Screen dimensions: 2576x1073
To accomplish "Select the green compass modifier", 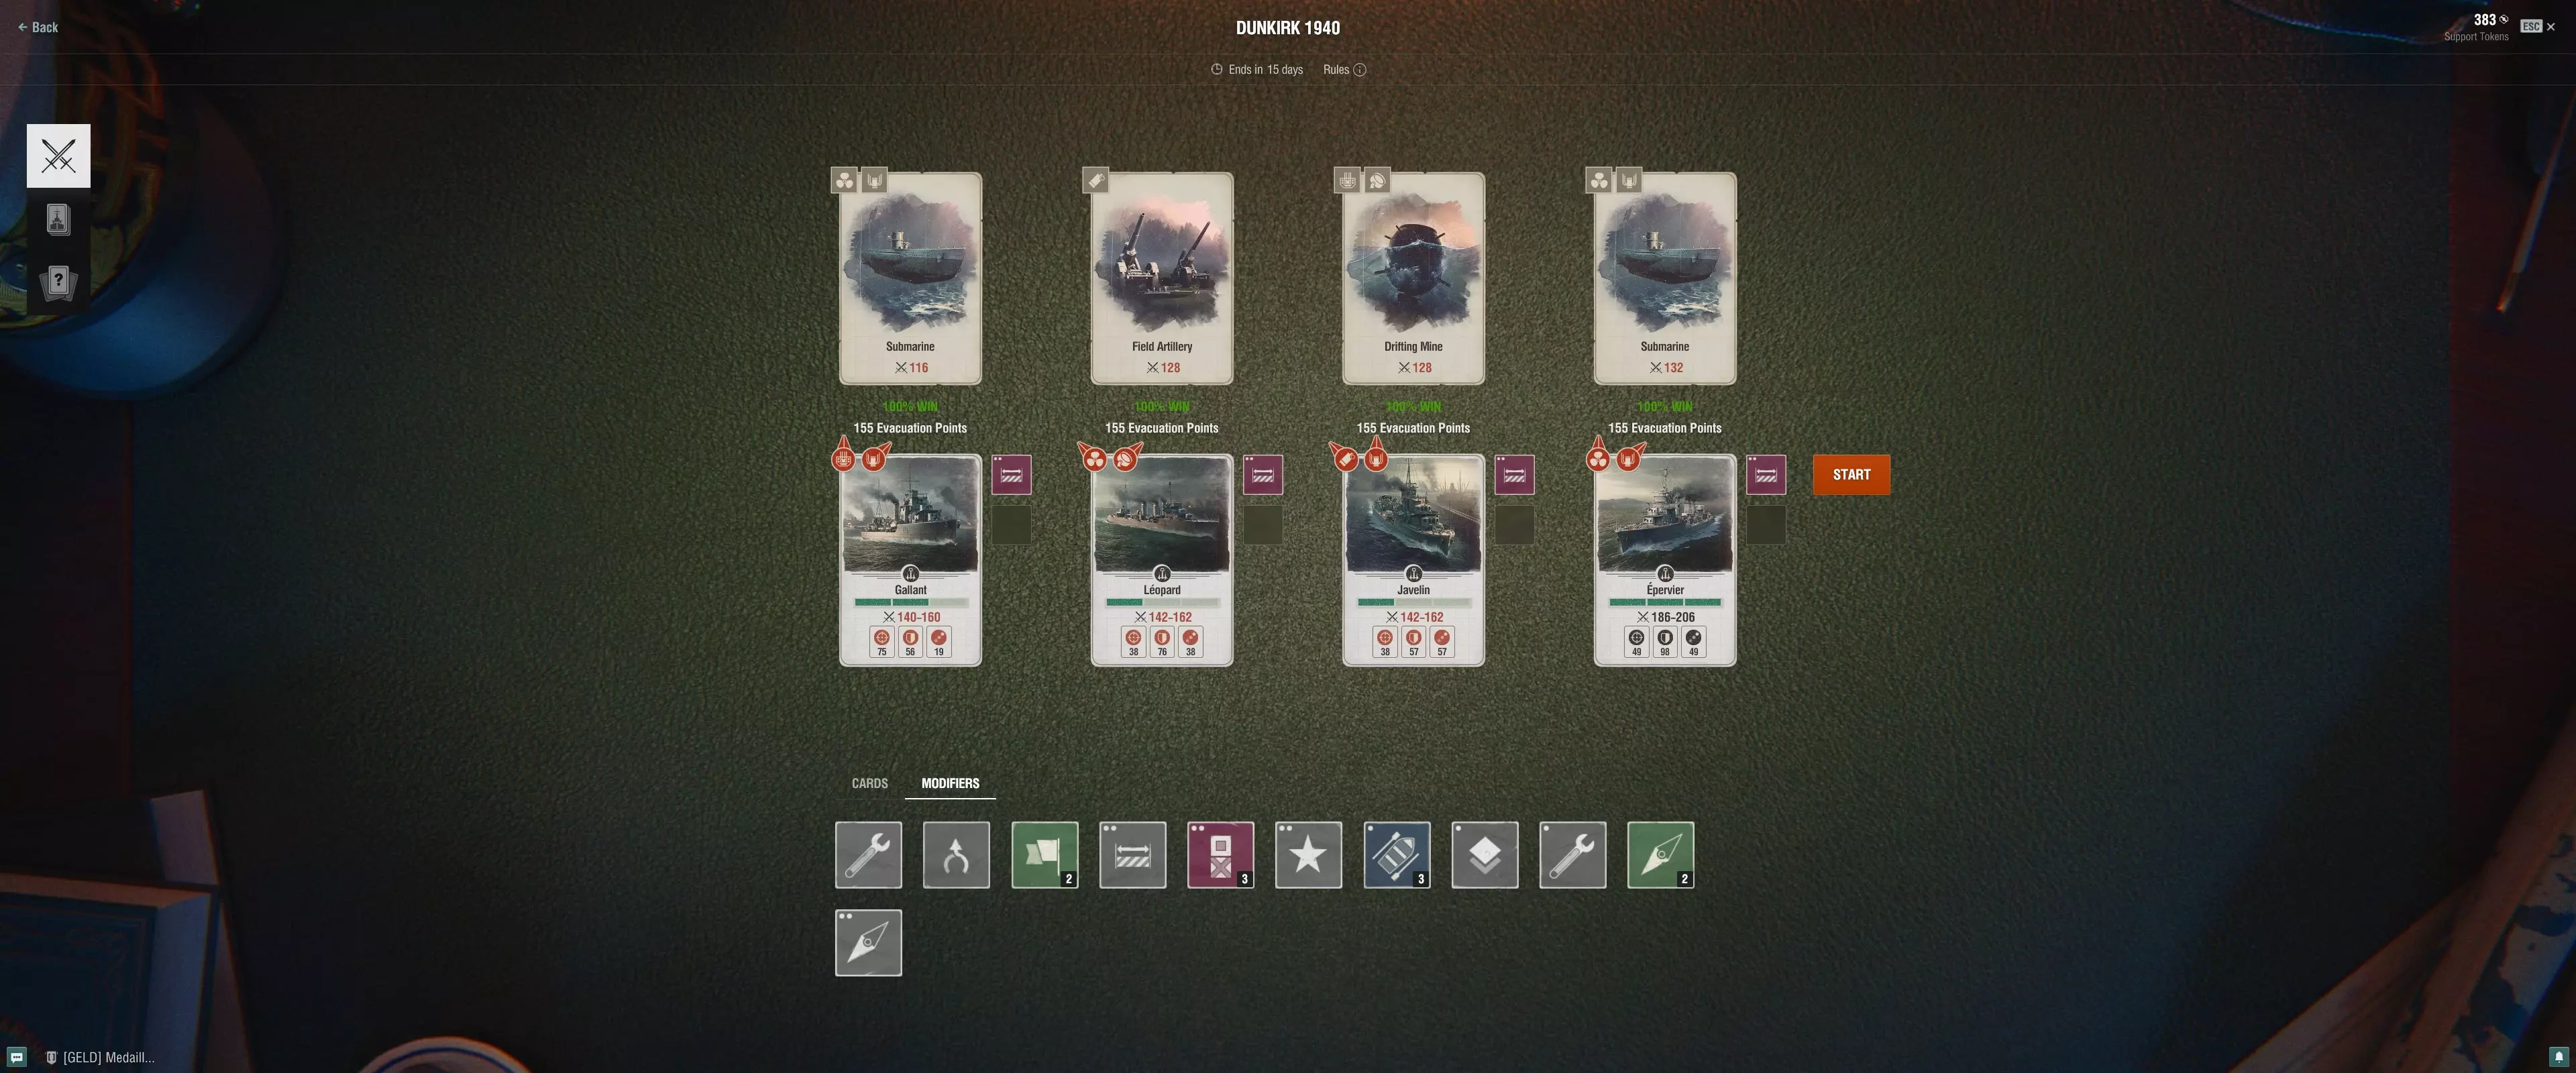I will click(x=1660, y=854).
